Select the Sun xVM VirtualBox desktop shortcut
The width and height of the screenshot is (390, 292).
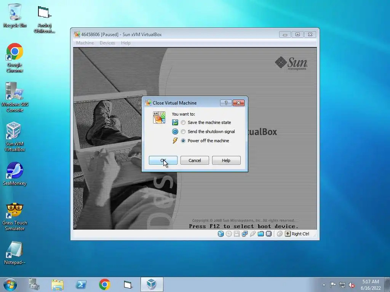[x=15, y=136]
